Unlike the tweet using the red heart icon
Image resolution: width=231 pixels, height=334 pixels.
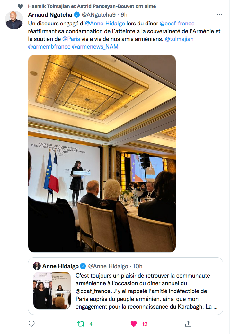point(134,323)
